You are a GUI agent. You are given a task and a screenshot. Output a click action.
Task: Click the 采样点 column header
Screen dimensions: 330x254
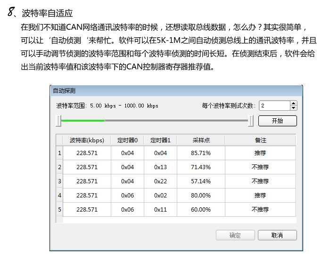201,140
